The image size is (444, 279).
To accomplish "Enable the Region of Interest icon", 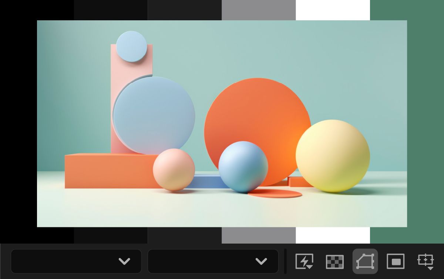I will coord(396,261).
